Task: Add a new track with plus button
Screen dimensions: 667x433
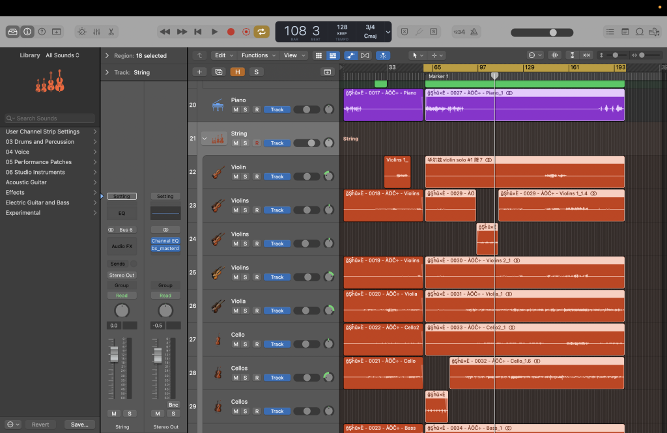Action: click(199, 72)
